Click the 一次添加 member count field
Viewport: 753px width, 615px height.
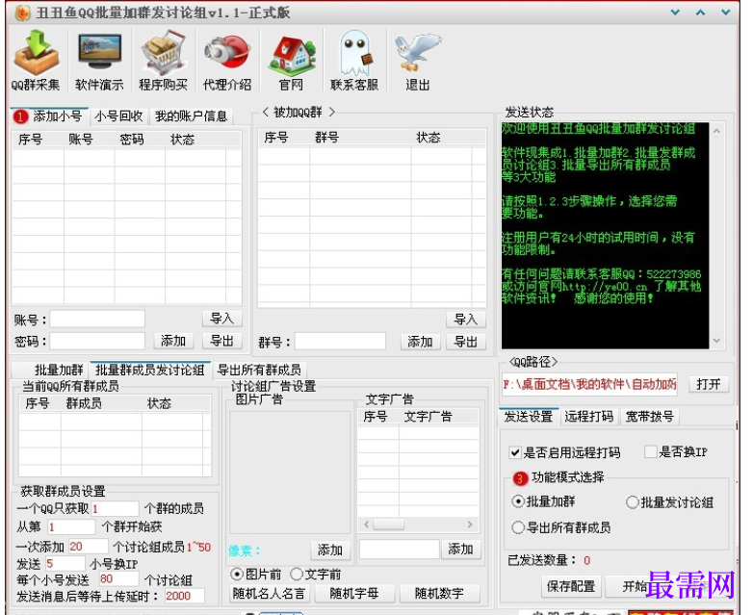[89, 547]
